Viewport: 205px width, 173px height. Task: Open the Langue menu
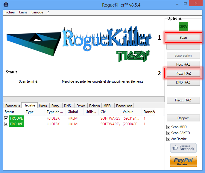click(37, 12)
